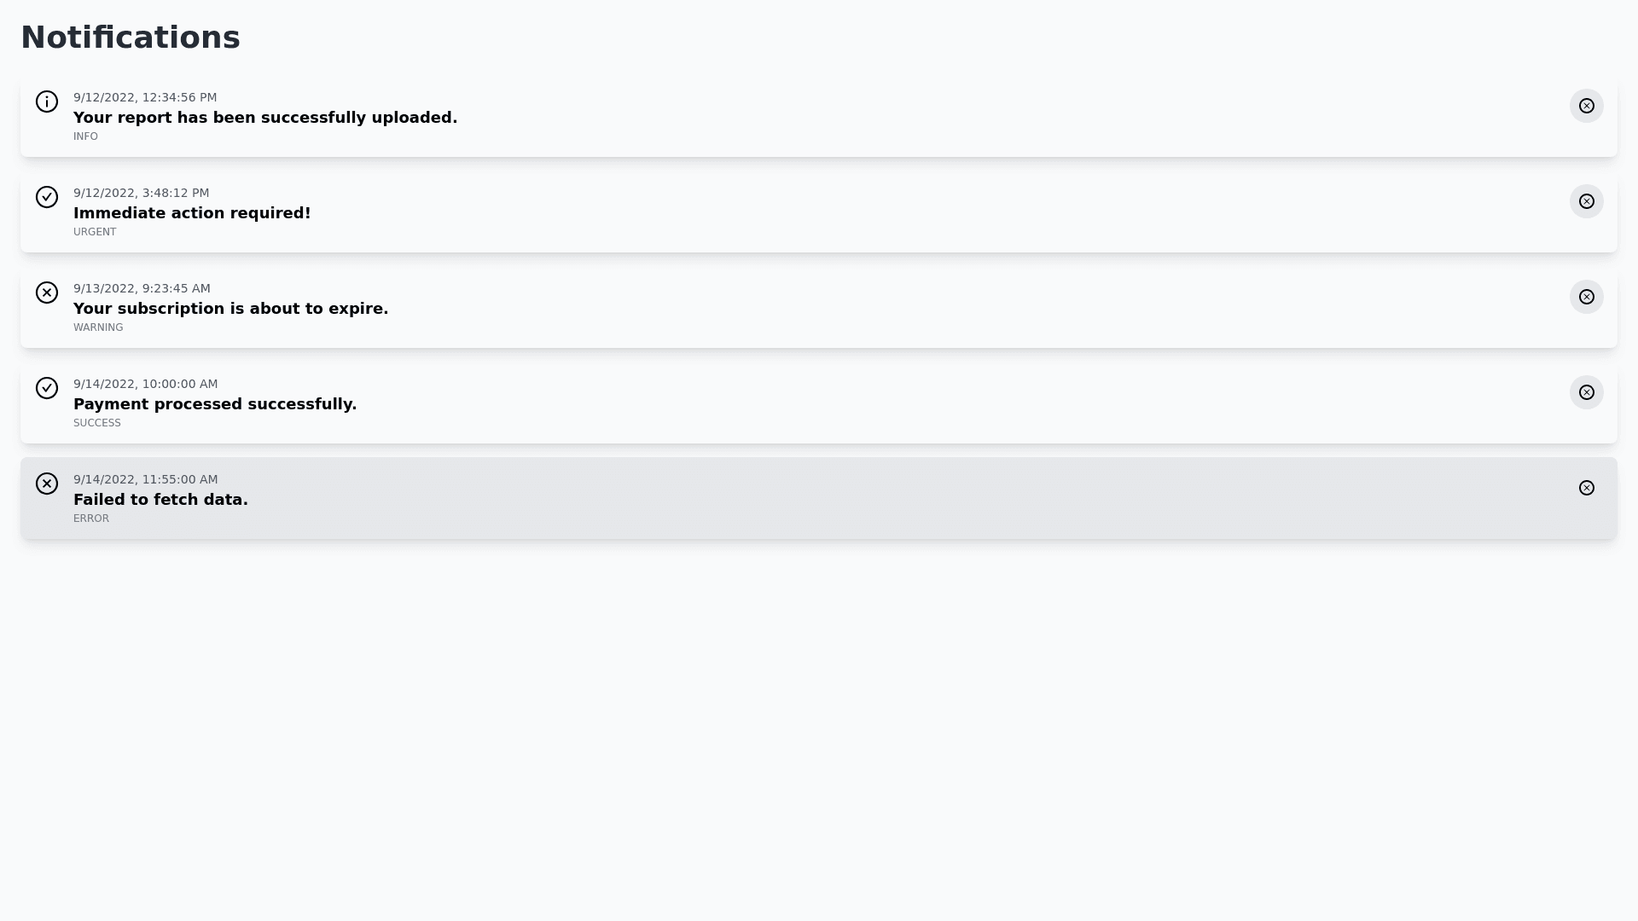Dismiss the subscription expiring notification
Screen dimensions: 1638x921
(x=1587, y=297)
